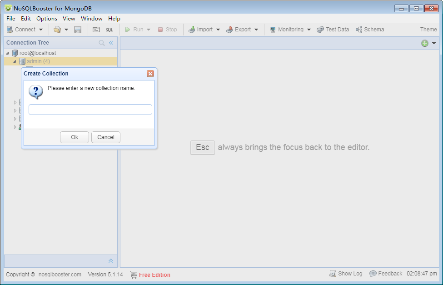
Task: Click the shell/terminal icon next to SQL
Action: [x=97, y=29]
